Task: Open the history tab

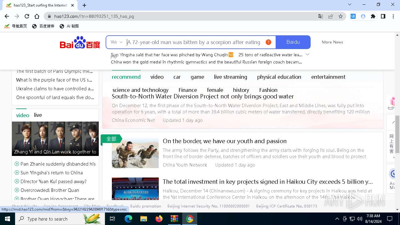Action: [x=241, y=90]
